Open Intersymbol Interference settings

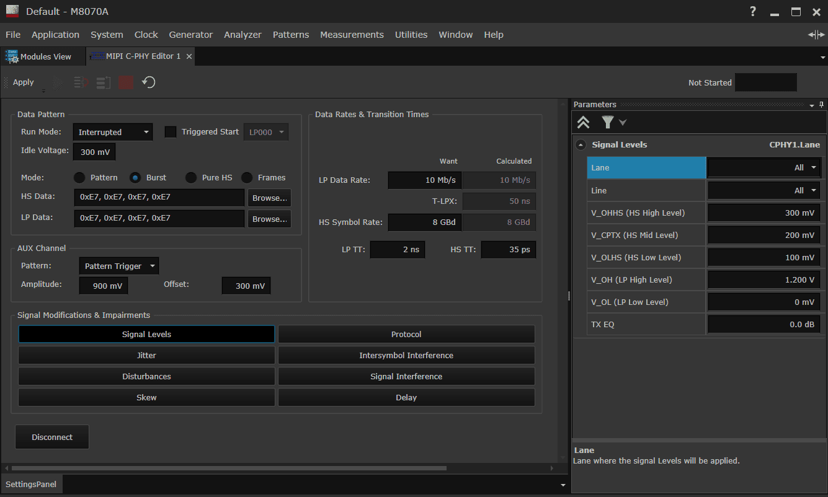[406, 355]
